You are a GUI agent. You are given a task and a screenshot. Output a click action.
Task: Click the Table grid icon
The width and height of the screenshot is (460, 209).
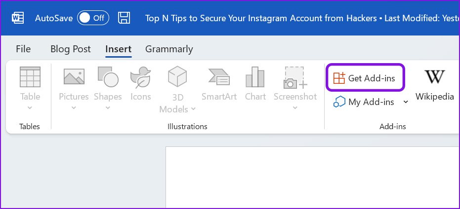click(30, 77)
